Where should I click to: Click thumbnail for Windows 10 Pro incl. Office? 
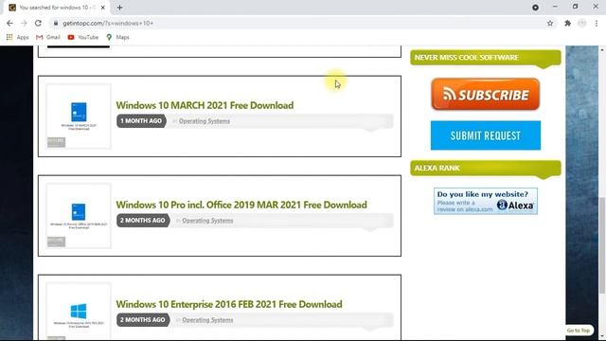tap(79, 215)
